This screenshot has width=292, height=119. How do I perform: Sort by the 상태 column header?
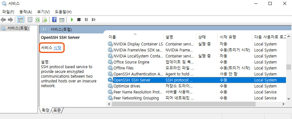pos(207,37)
